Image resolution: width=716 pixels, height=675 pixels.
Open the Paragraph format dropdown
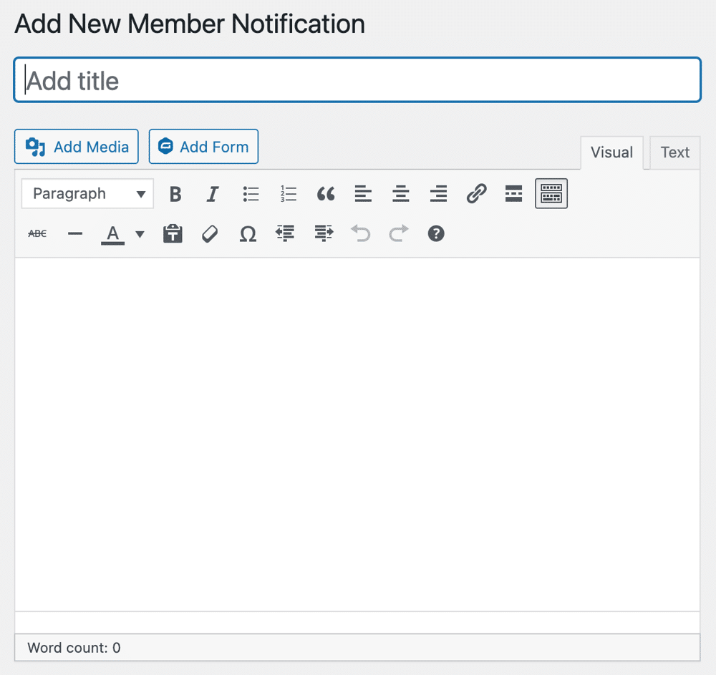87,194
